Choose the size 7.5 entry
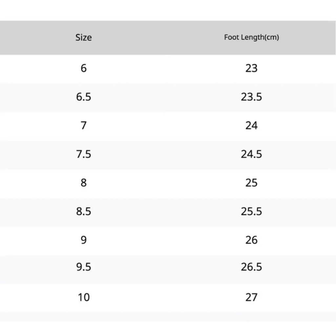Viewport: 336px width, 336px height. 84,154
